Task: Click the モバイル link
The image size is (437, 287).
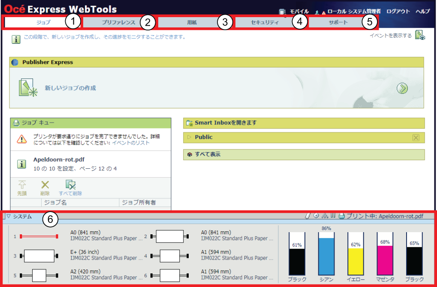Action: click(x=299, y=12)
